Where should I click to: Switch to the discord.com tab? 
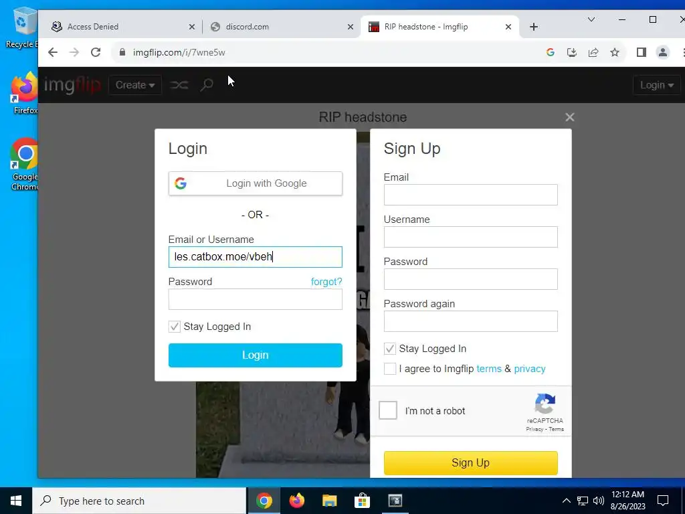pyautogui.click(x=280, y=27)
